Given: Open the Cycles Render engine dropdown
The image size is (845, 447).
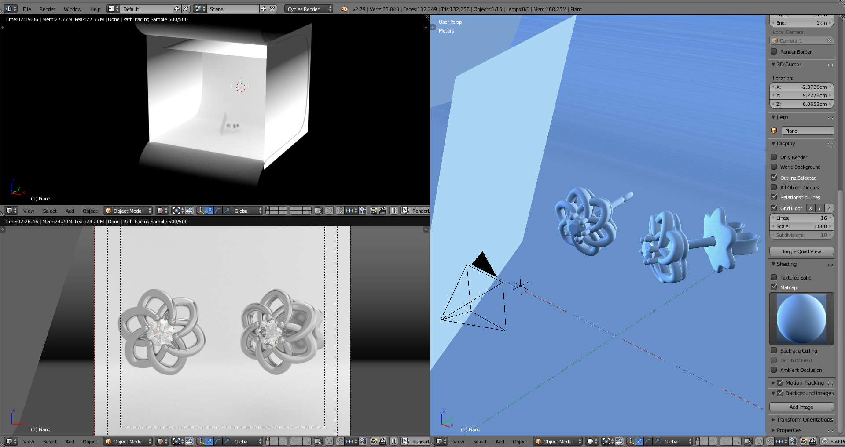Looking at the screenshot, I should (309, 9).
